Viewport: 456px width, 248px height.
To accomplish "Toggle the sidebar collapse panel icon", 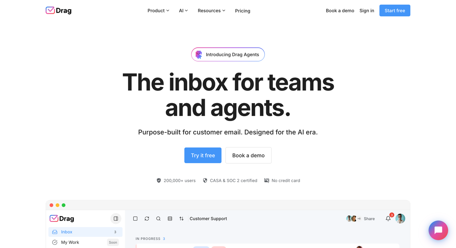I will pyautogui.click(x=116, y=219).
